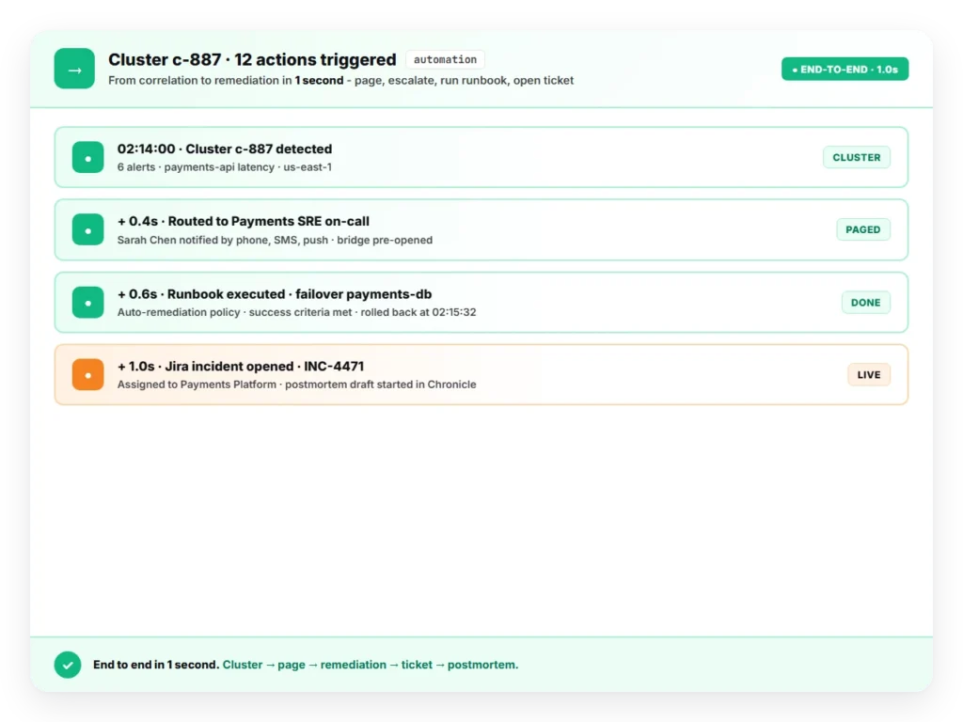Click the 'Cluster' link in footer

tap(242, 665)
